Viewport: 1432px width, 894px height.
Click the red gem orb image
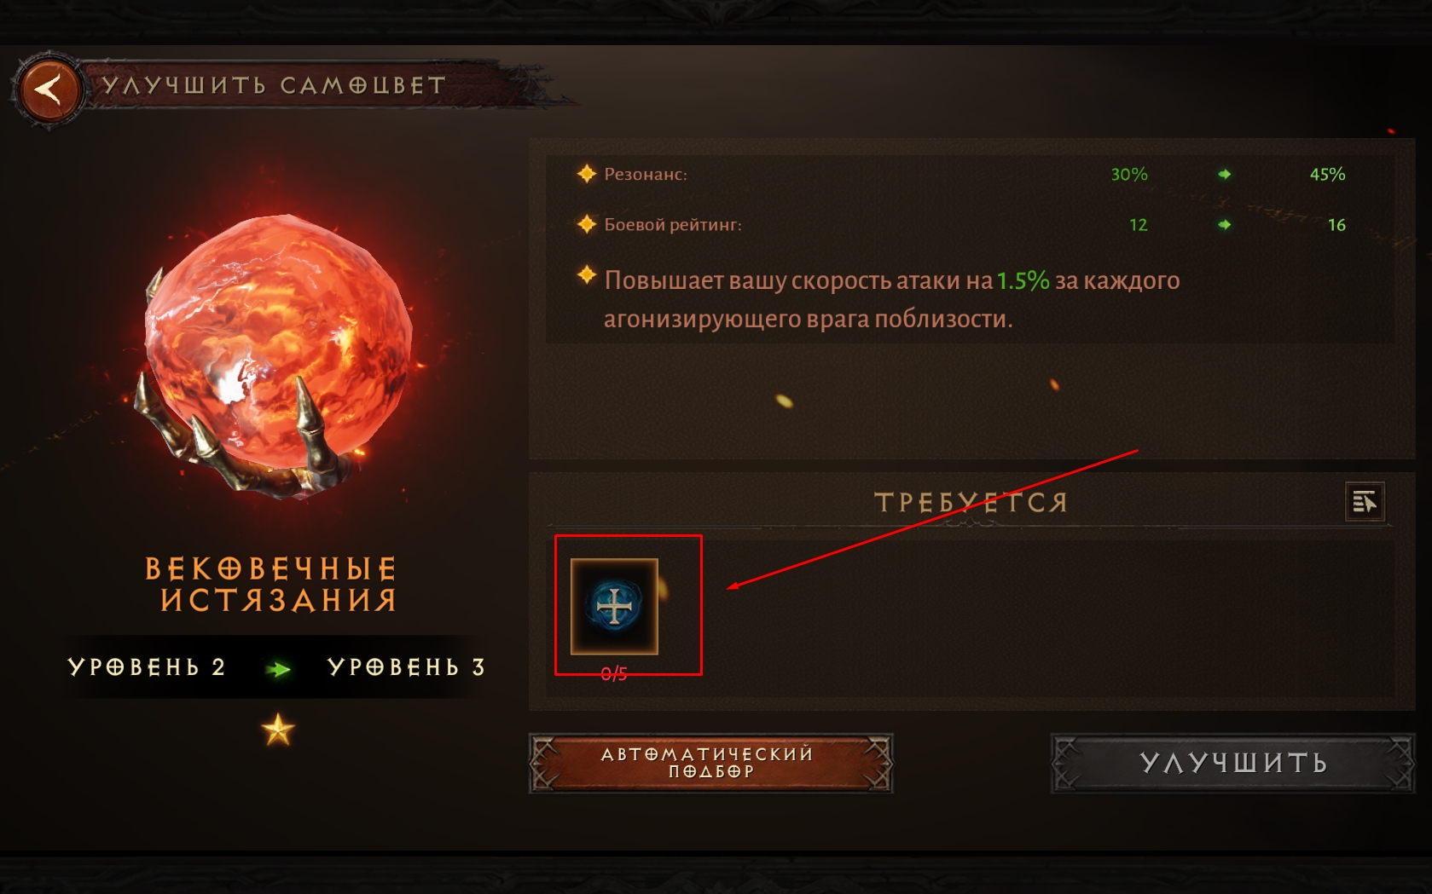point(277,354)
